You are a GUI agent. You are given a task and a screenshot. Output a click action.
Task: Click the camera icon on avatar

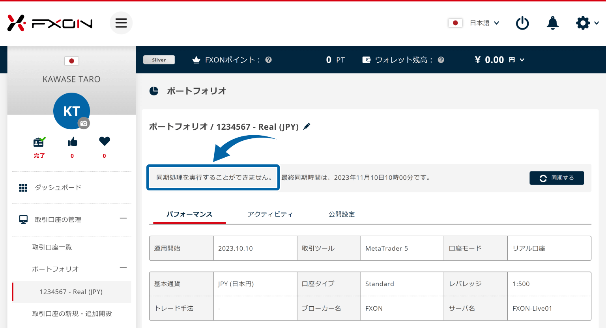pyautogui.click(x=84, y=123)
